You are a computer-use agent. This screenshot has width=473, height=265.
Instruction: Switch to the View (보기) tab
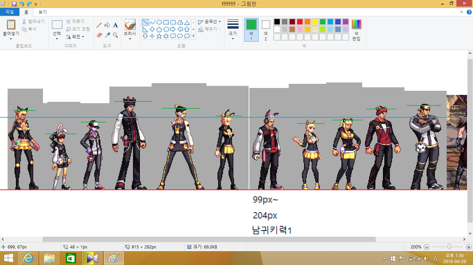(42, 12)
